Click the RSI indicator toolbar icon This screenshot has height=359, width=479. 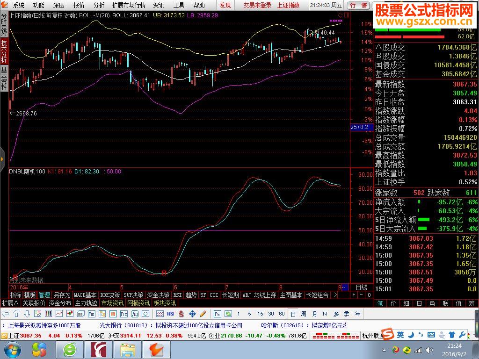click(x=170, y=314)
